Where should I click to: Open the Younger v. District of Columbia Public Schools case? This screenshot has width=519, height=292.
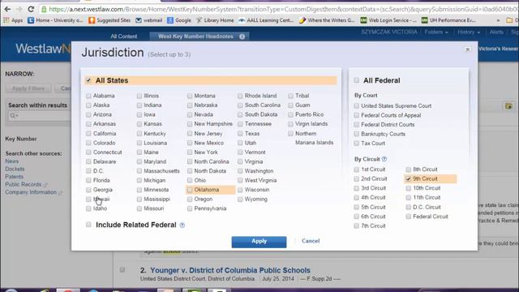click(x=230, y=270)
